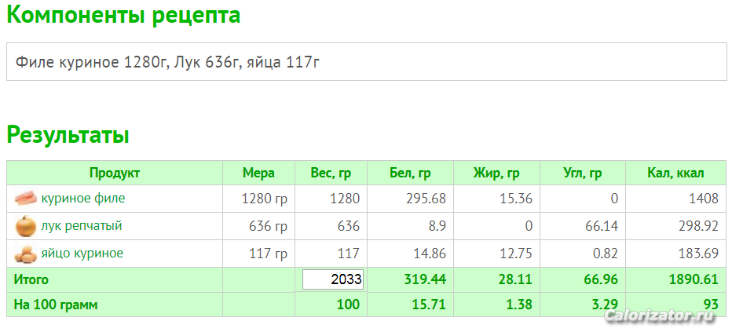Focus the recipe components text field
This screenshot has width=732, height=332.
(x=367, y=61)
